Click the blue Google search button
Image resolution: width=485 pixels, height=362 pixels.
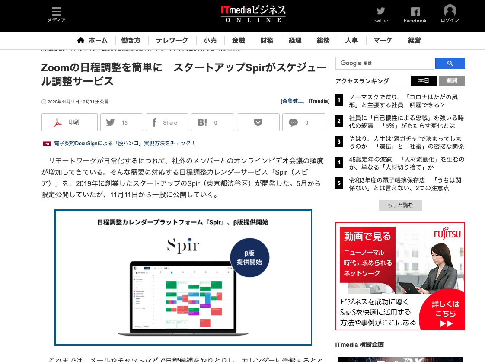tap(450, 63)
